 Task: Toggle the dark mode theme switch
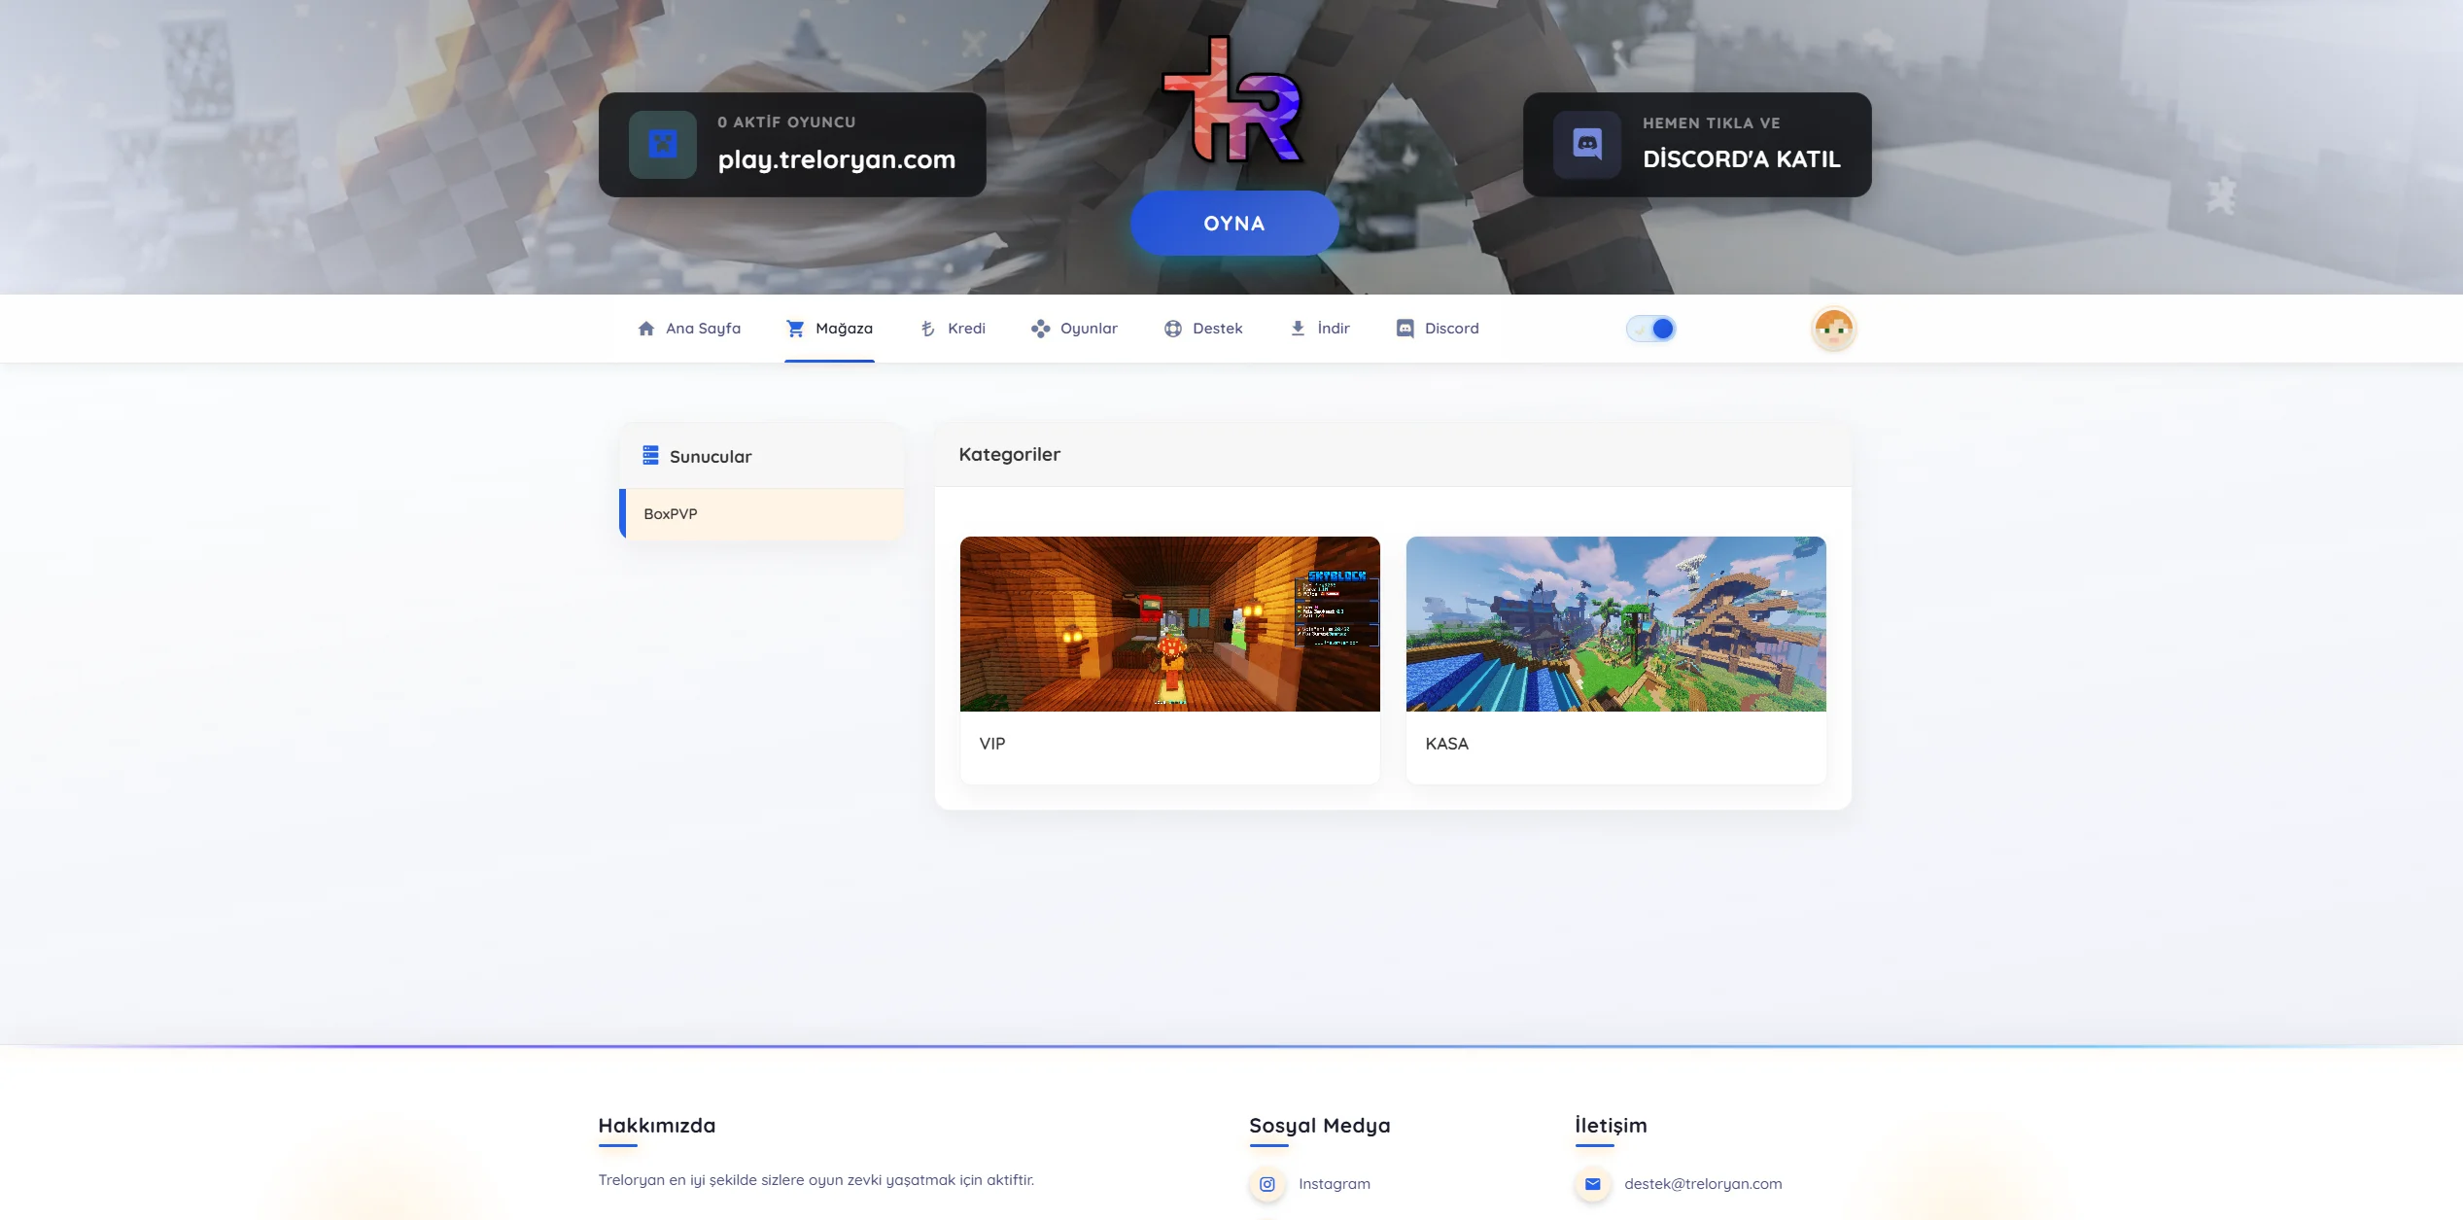tap(1651, 329)
